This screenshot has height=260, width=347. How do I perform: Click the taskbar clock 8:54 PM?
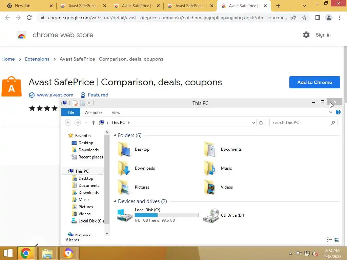click(x=332, y=251)
